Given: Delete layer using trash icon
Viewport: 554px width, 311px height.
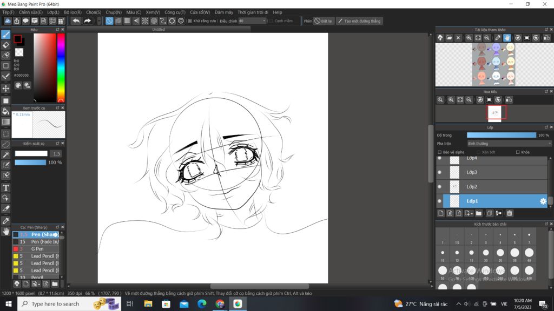Looking at the screenshot, I should (x=510, y=213).
